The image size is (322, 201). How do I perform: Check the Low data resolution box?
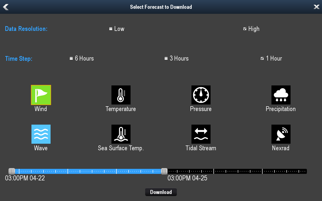tap(111, 29)
